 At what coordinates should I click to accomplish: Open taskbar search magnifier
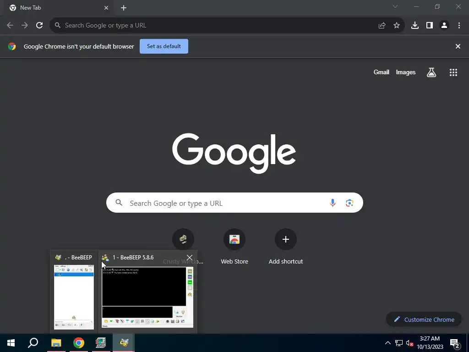point(33,343)
